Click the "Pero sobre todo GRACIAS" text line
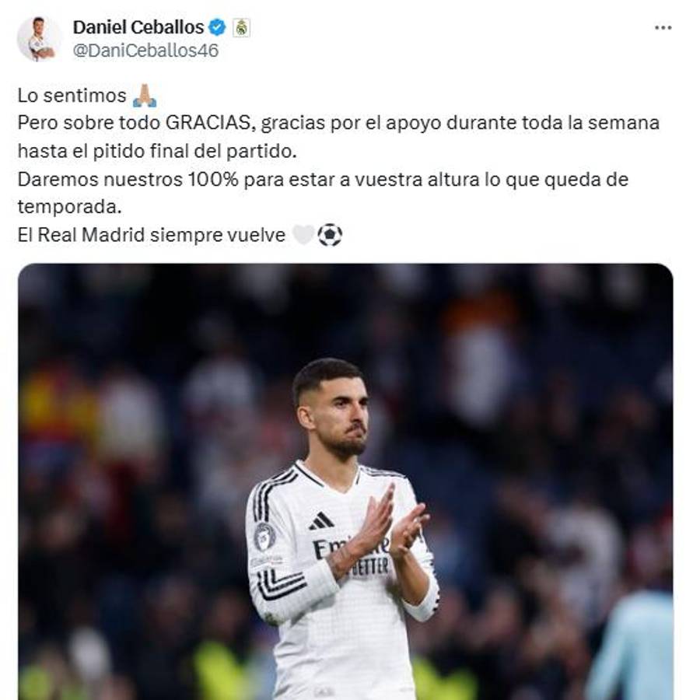 click(338, 123)
